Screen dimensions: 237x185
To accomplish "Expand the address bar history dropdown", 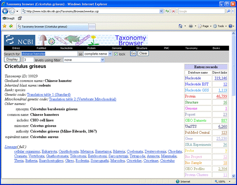I will coord(161,11).
